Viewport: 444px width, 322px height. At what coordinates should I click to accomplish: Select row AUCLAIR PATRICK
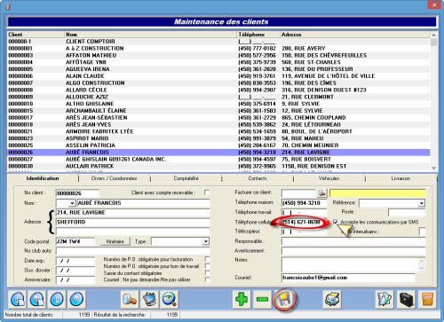click(x=218, y=166)
